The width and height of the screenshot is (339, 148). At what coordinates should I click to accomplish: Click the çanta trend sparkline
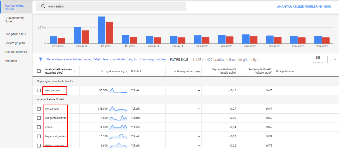(x=118, y=127)
